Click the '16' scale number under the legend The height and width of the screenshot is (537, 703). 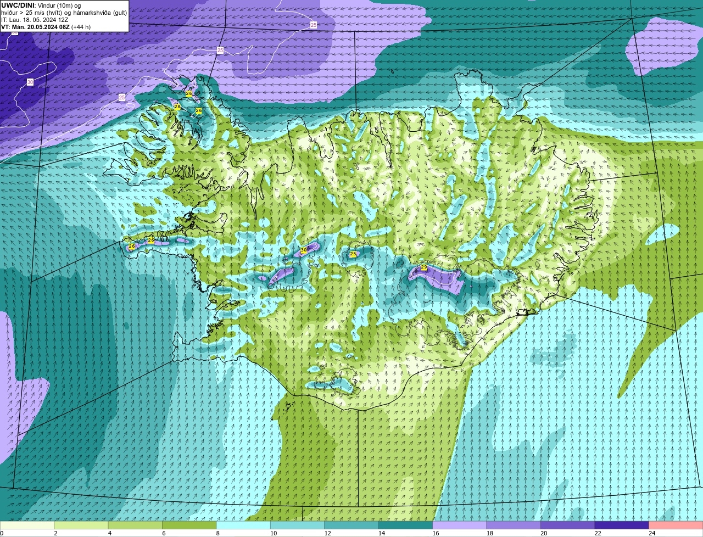point(436,533)
